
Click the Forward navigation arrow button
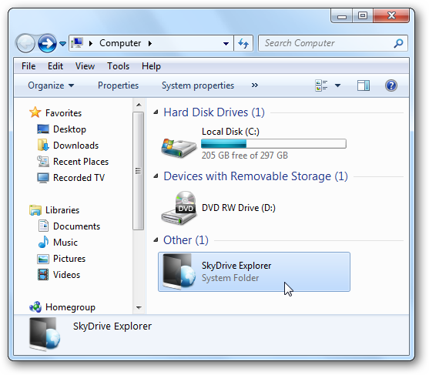[47, 43]
